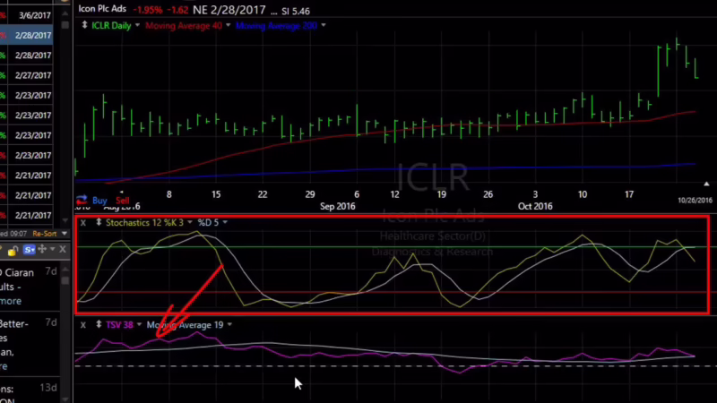The image size is (717, 403).
Task: Open the ICLR Daily timeframe dropdown
Action: point(139,25)
